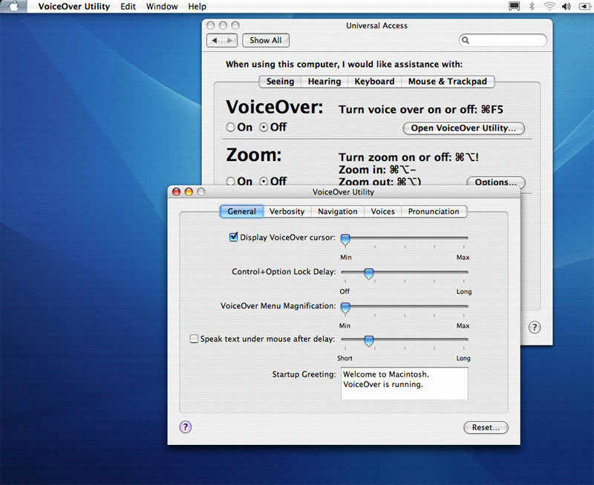Viewport: 594px width, 485px height.
Task: Open the Wi-Fi status menu
Action: point(549,7)
